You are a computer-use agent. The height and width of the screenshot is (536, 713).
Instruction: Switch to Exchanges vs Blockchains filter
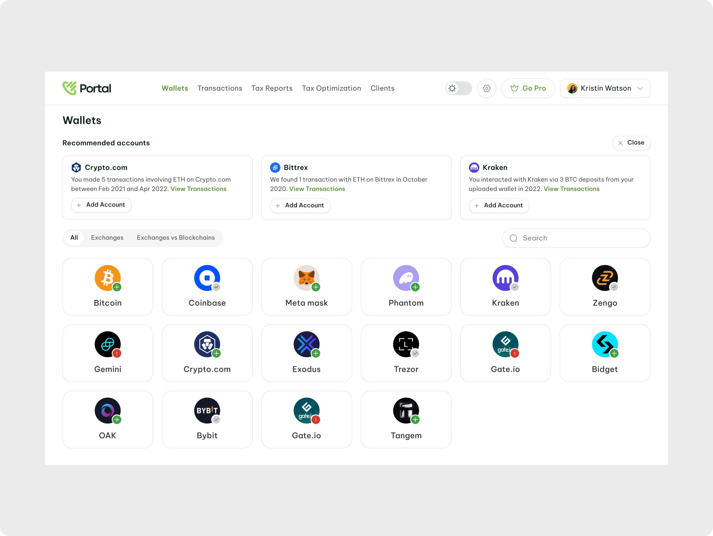click(176, 238)
